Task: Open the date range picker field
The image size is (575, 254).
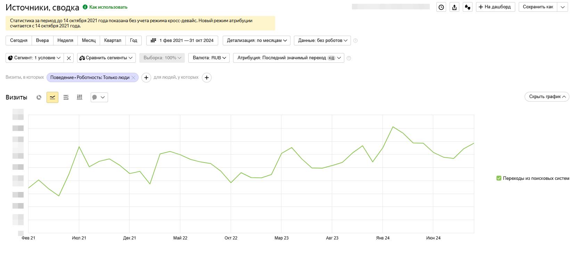Action: point(182,41)
